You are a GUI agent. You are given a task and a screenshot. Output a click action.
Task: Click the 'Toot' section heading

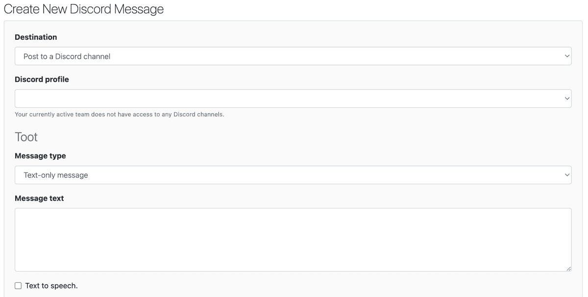click(x=26, y=137)
